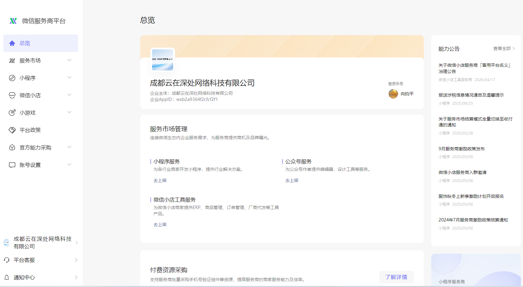Open announcement 关于服务市场结算模式全量切换至收付通的通知

tap(475, 122)
